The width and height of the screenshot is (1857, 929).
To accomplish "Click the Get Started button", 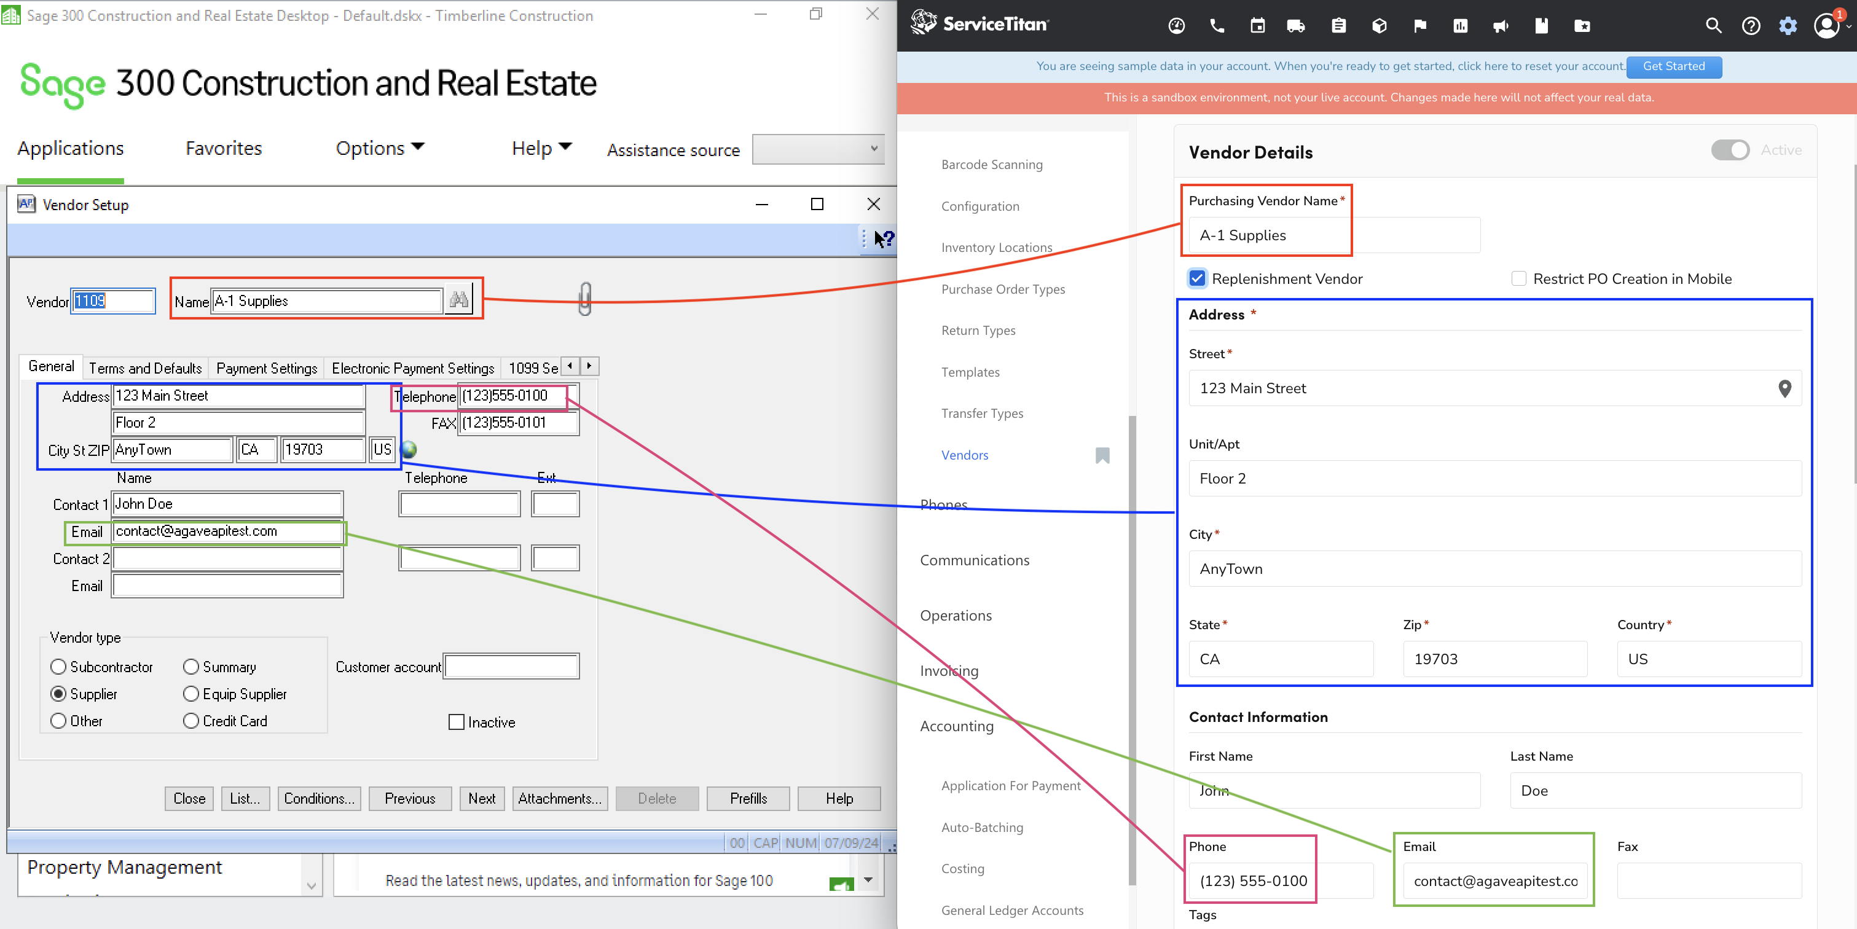I will tap(1674, 66).
